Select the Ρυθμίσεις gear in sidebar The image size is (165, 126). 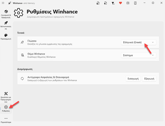pyautogui.click(x=6, y=108)
